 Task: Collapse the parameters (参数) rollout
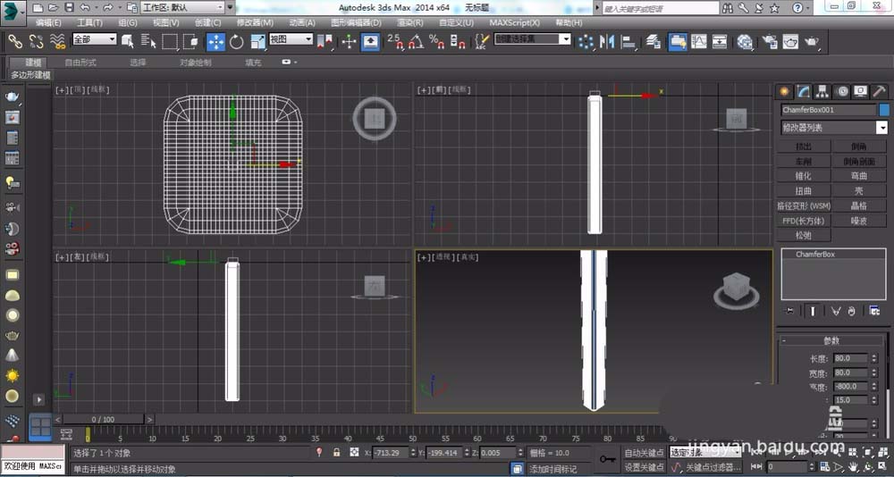[831, 340]
